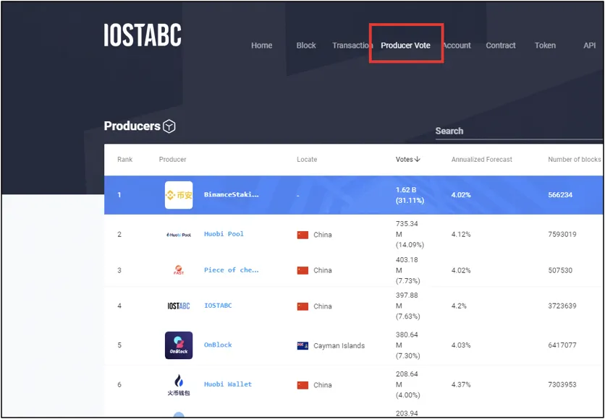Open the Piece of che... producer link
This screenshot has height=419, width=605.
click(x=232, y=270)
